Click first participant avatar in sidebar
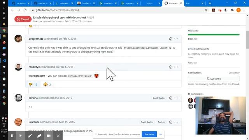 click(190, 100)
